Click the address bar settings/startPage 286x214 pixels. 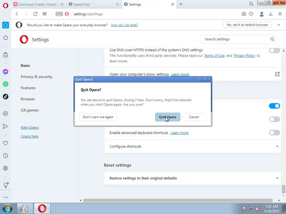tap(88, 14)
